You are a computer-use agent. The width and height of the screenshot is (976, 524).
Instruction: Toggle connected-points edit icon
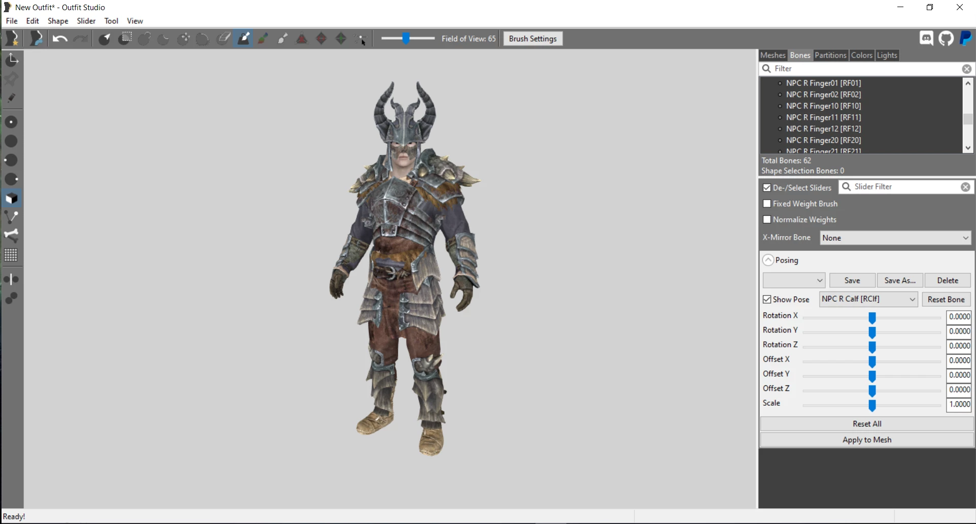pos(11,298)
